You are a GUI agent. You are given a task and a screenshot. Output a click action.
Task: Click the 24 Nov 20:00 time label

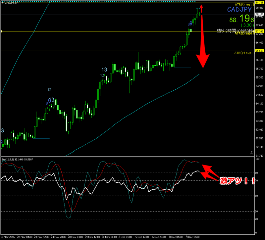[59, 237]
